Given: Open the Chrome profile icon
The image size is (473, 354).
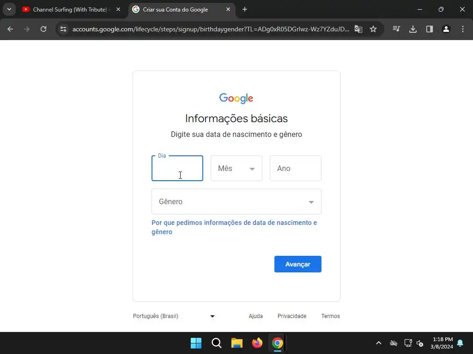Looking at the screenshot, I should (446, 29).
